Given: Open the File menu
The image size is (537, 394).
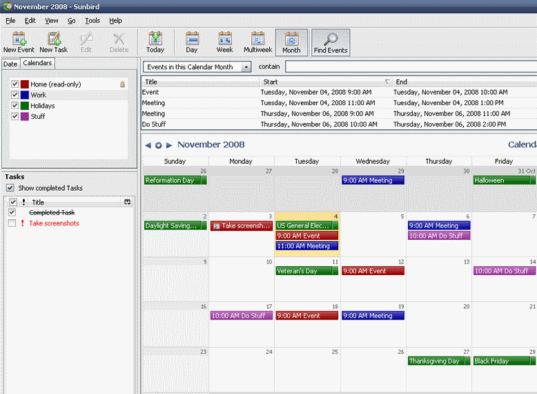Looking at the screenshot, I should pyautogui.click(x=10, y=21).
